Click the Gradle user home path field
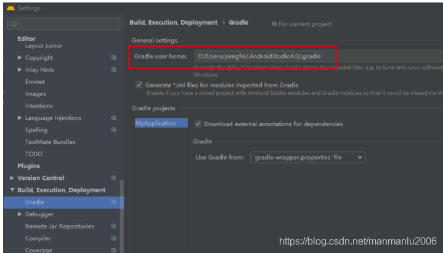The width and height of the screenshot is (443, 253). point(319,56)
